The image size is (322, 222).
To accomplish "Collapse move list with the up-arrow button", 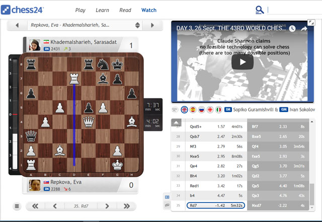I will (176, 123).
